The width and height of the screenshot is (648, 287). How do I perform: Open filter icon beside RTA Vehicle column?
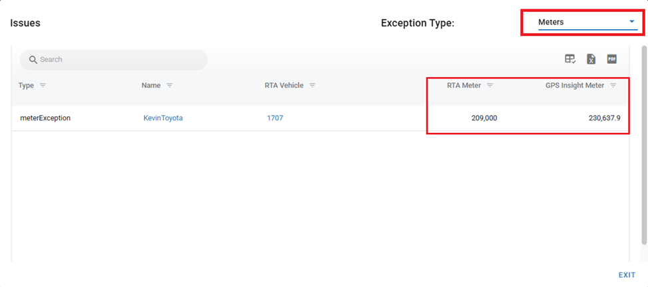click(312, 86)
